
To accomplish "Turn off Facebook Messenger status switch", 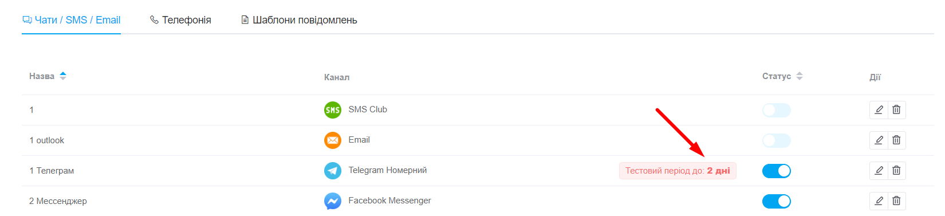I will [x=776, y=201].
